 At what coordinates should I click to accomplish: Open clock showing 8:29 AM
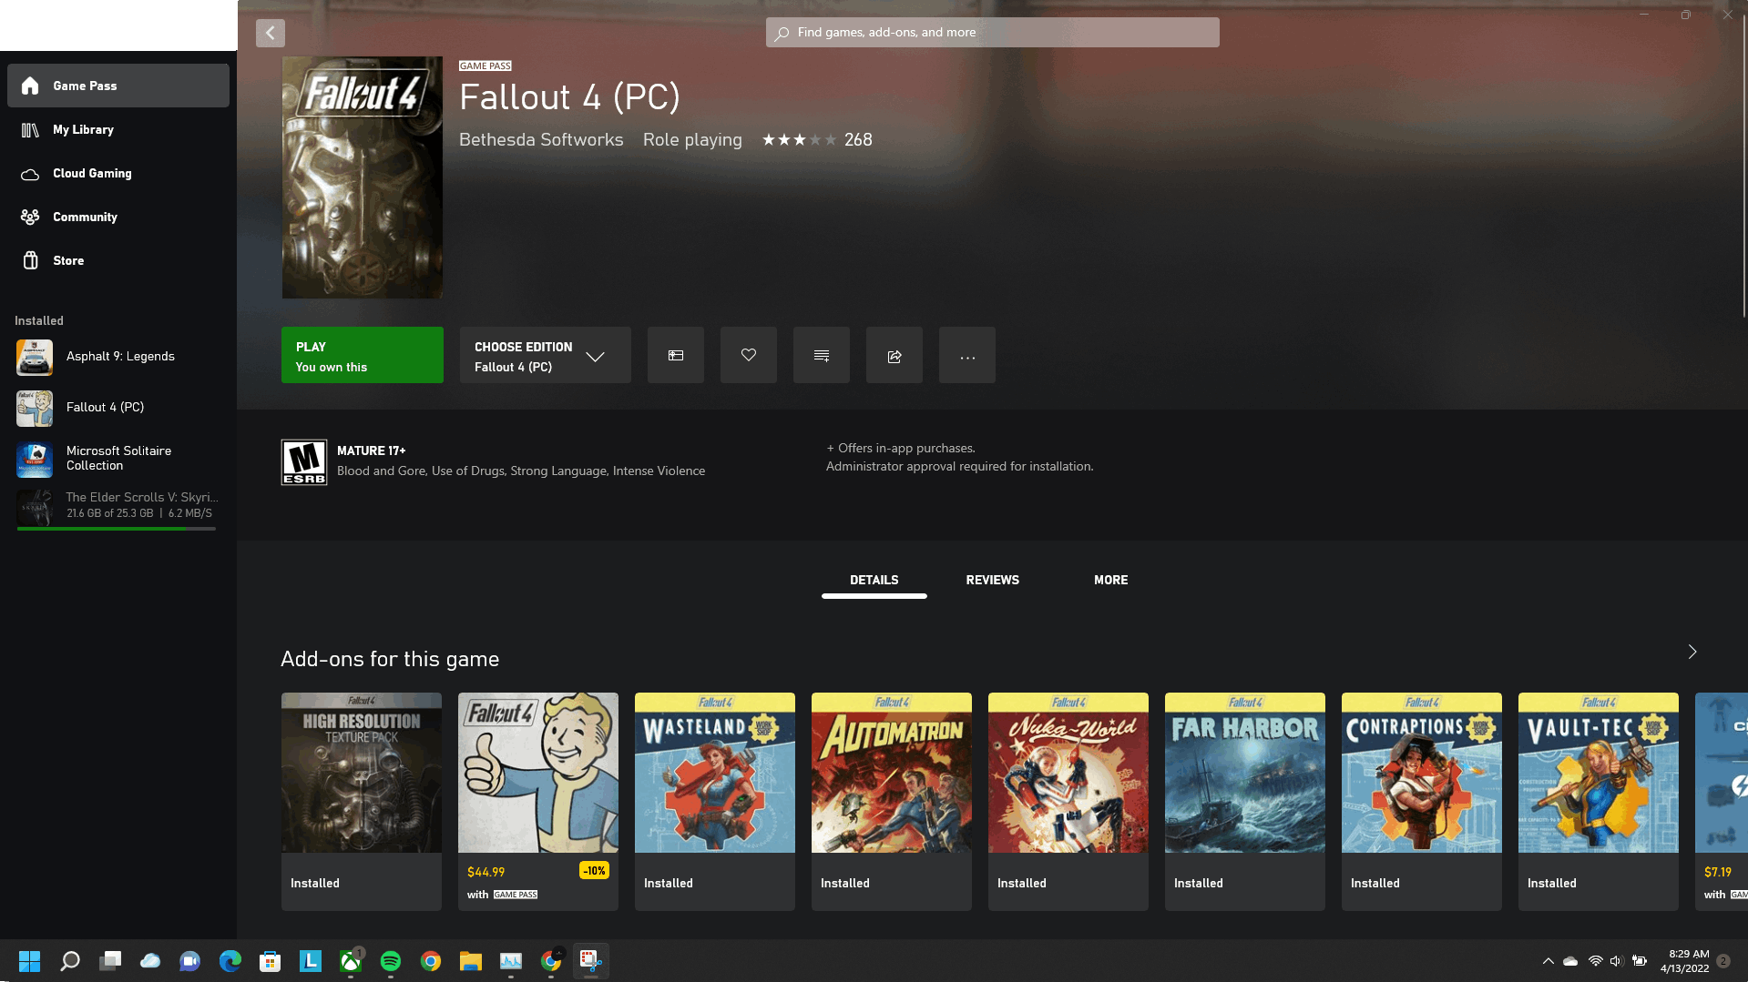(x=1684, y=961)
